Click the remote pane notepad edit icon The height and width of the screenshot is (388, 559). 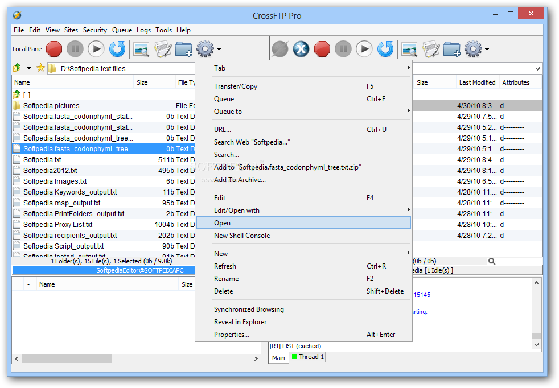431,49
